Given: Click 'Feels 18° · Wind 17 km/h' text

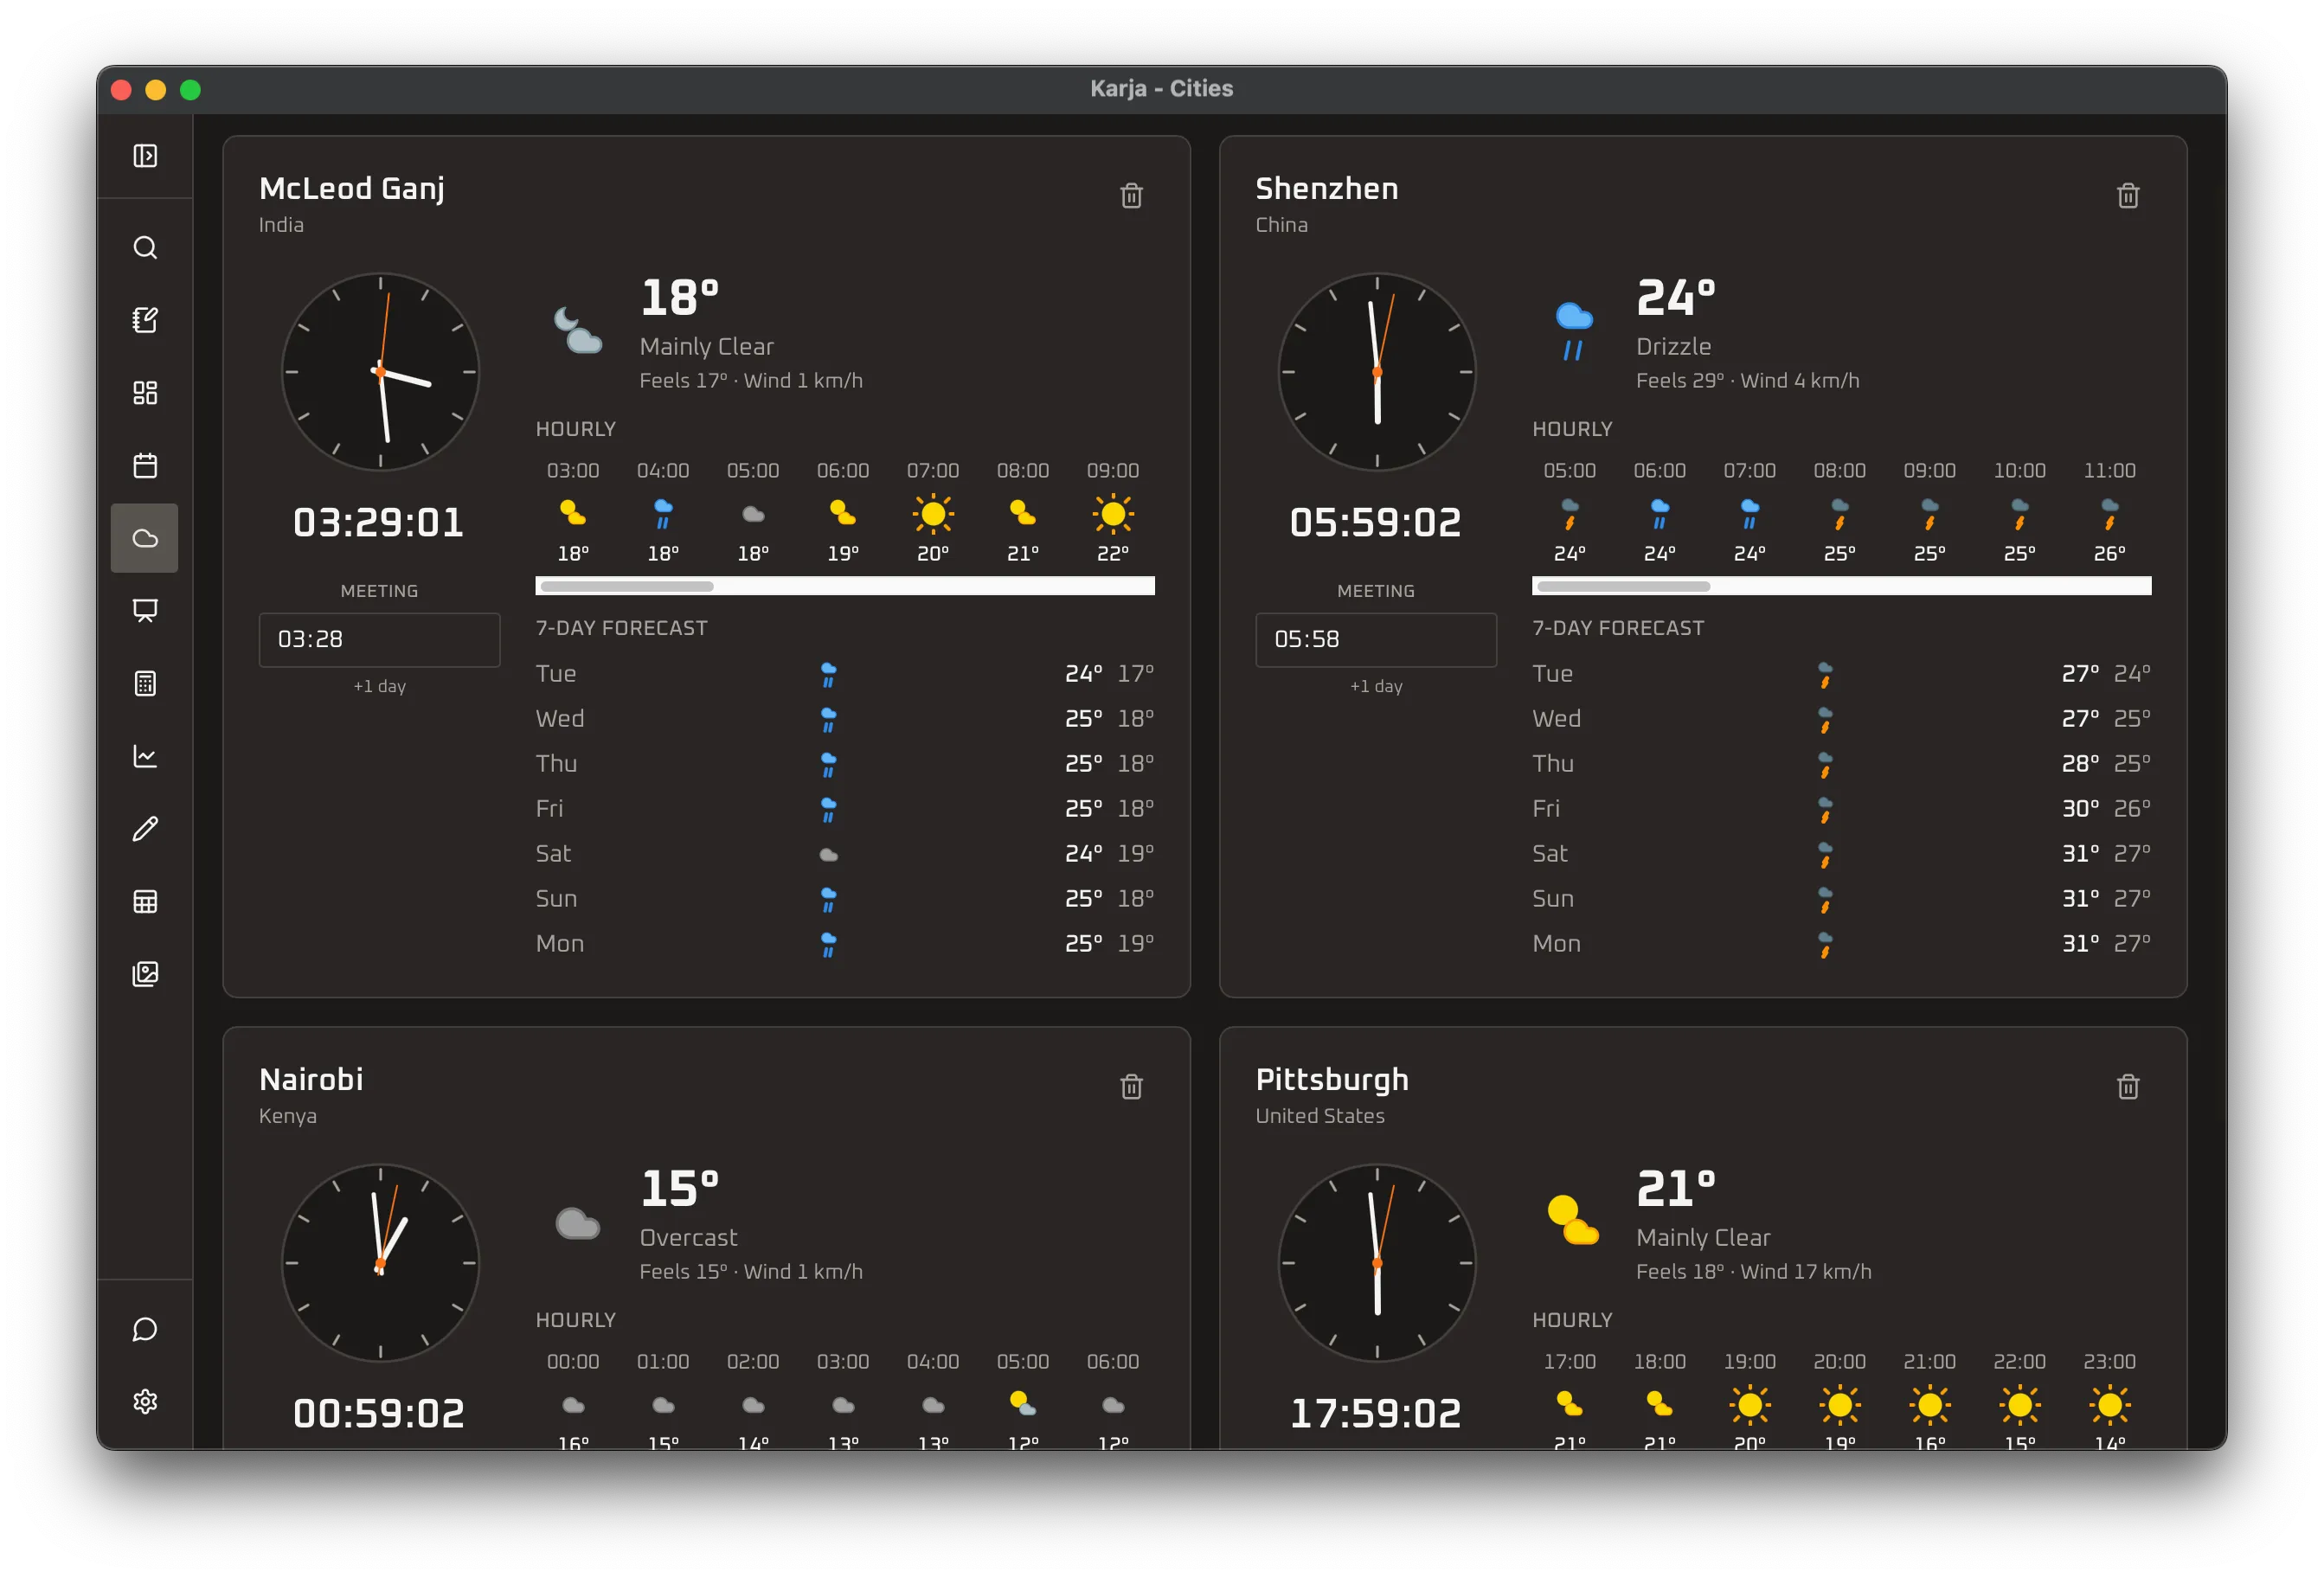Looking at the screenshot, I should click(1754, 1272).
